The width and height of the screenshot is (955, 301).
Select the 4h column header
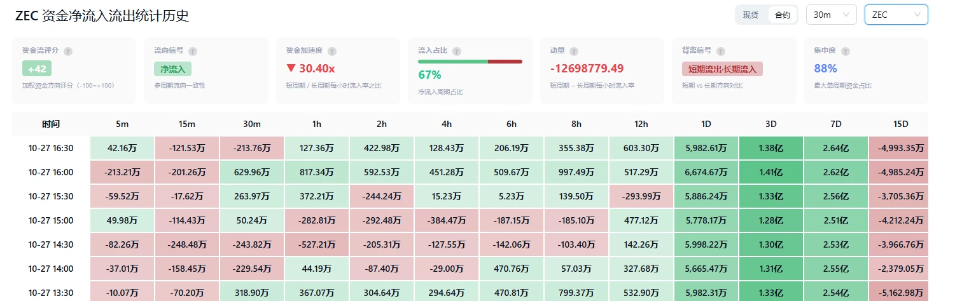[x=447, y=124]
